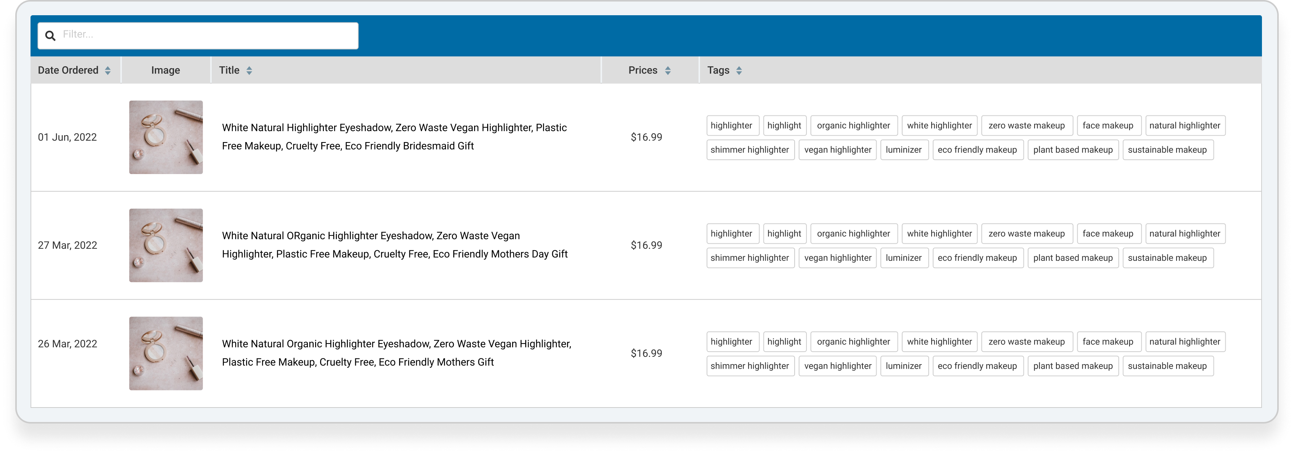Click the Prices column header label
The width and height of the screenshot is (1294, 454).
click(642, 70)
